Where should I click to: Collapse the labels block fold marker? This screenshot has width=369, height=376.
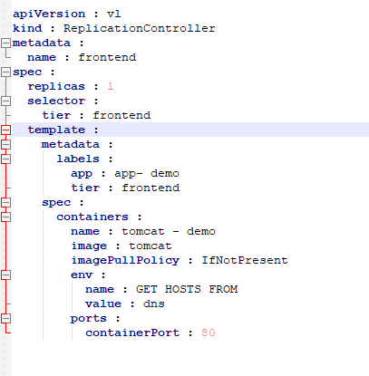5,159
